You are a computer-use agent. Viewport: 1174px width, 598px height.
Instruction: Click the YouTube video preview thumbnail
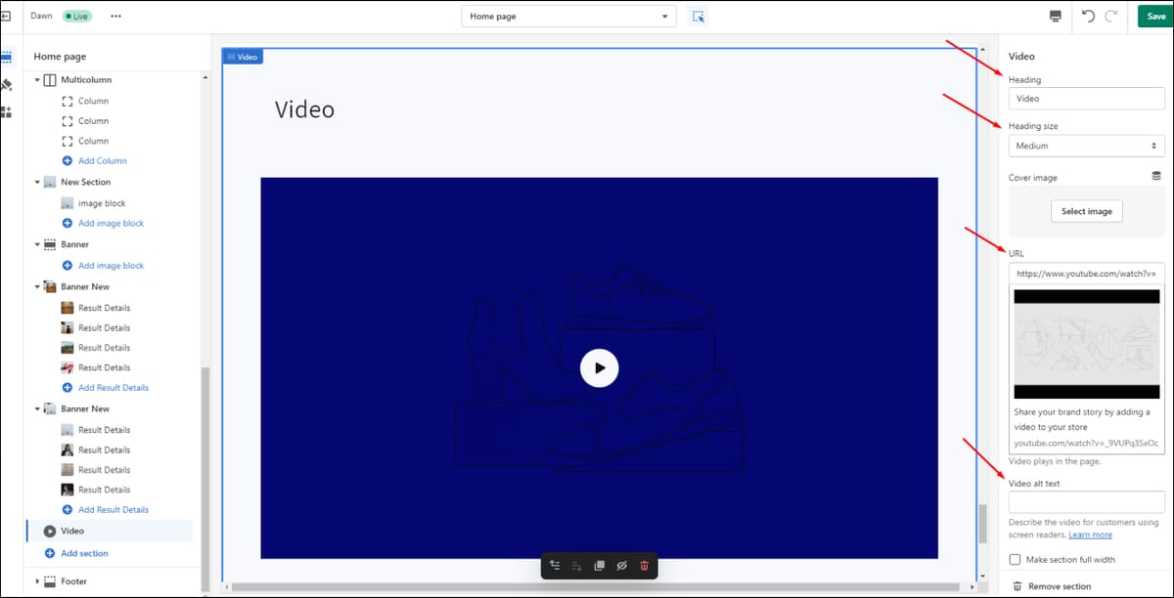[x=1086, y=343]
